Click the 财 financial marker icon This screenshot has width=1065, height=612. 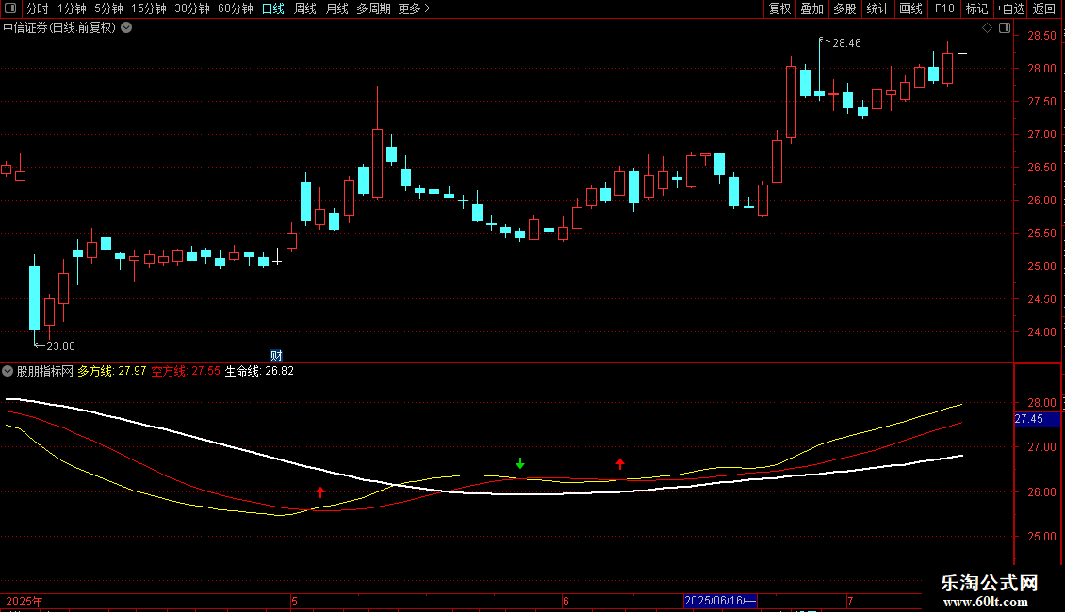click(x=276, y=356)
